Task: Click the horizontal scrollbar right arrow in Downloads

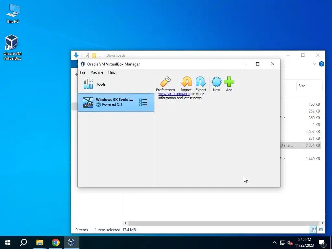Action: click(322, 223)
